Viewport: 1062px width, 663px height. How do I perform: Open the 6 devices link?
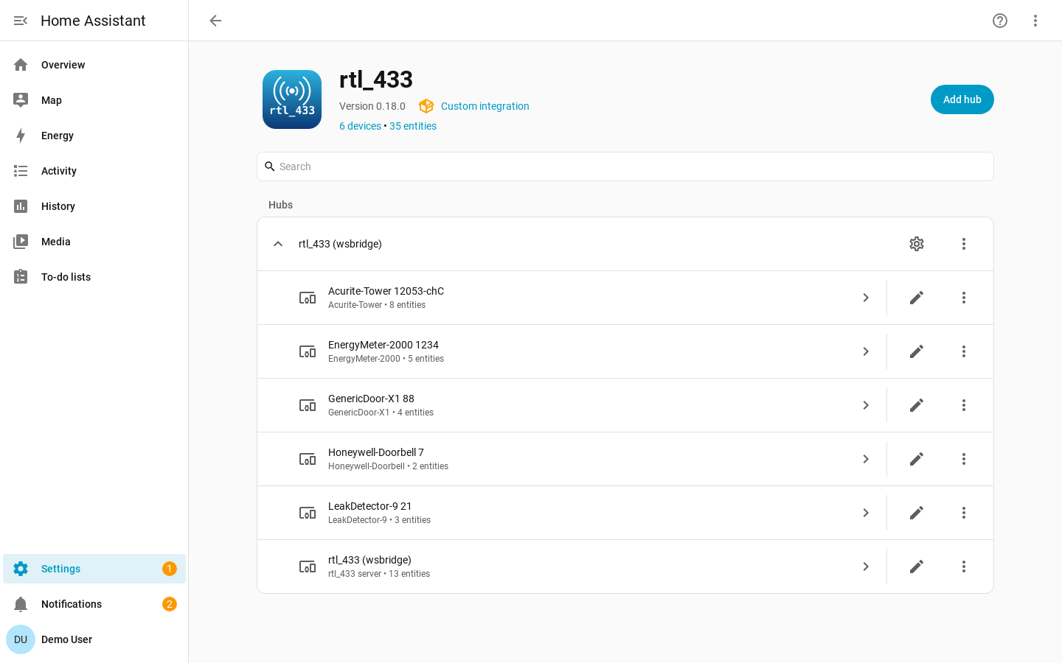[x=360, y=126]
